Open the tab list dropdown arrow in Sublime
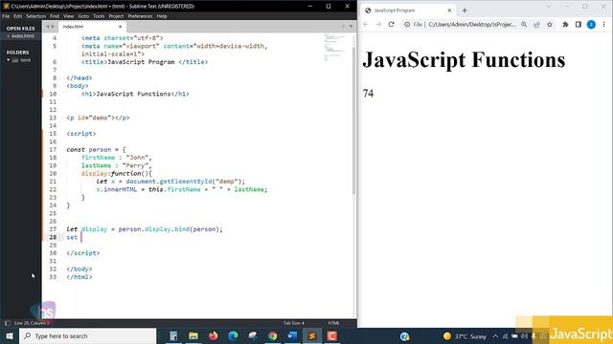This screenshot has width=613, height=344. (x=351, y=27)
